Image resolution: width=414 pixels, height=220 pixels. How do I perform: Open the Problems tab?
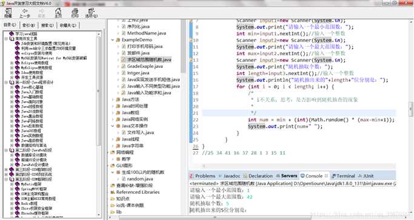tap(202, 176)
